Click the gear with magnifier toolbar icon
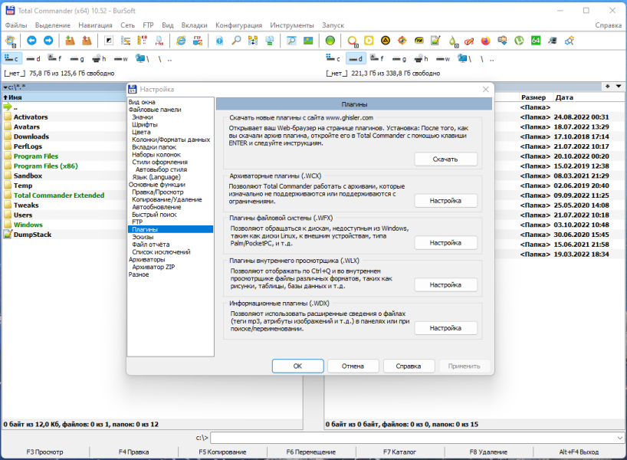Image resolution: width=627 pixels, height=460 pixels. point(570,41)
